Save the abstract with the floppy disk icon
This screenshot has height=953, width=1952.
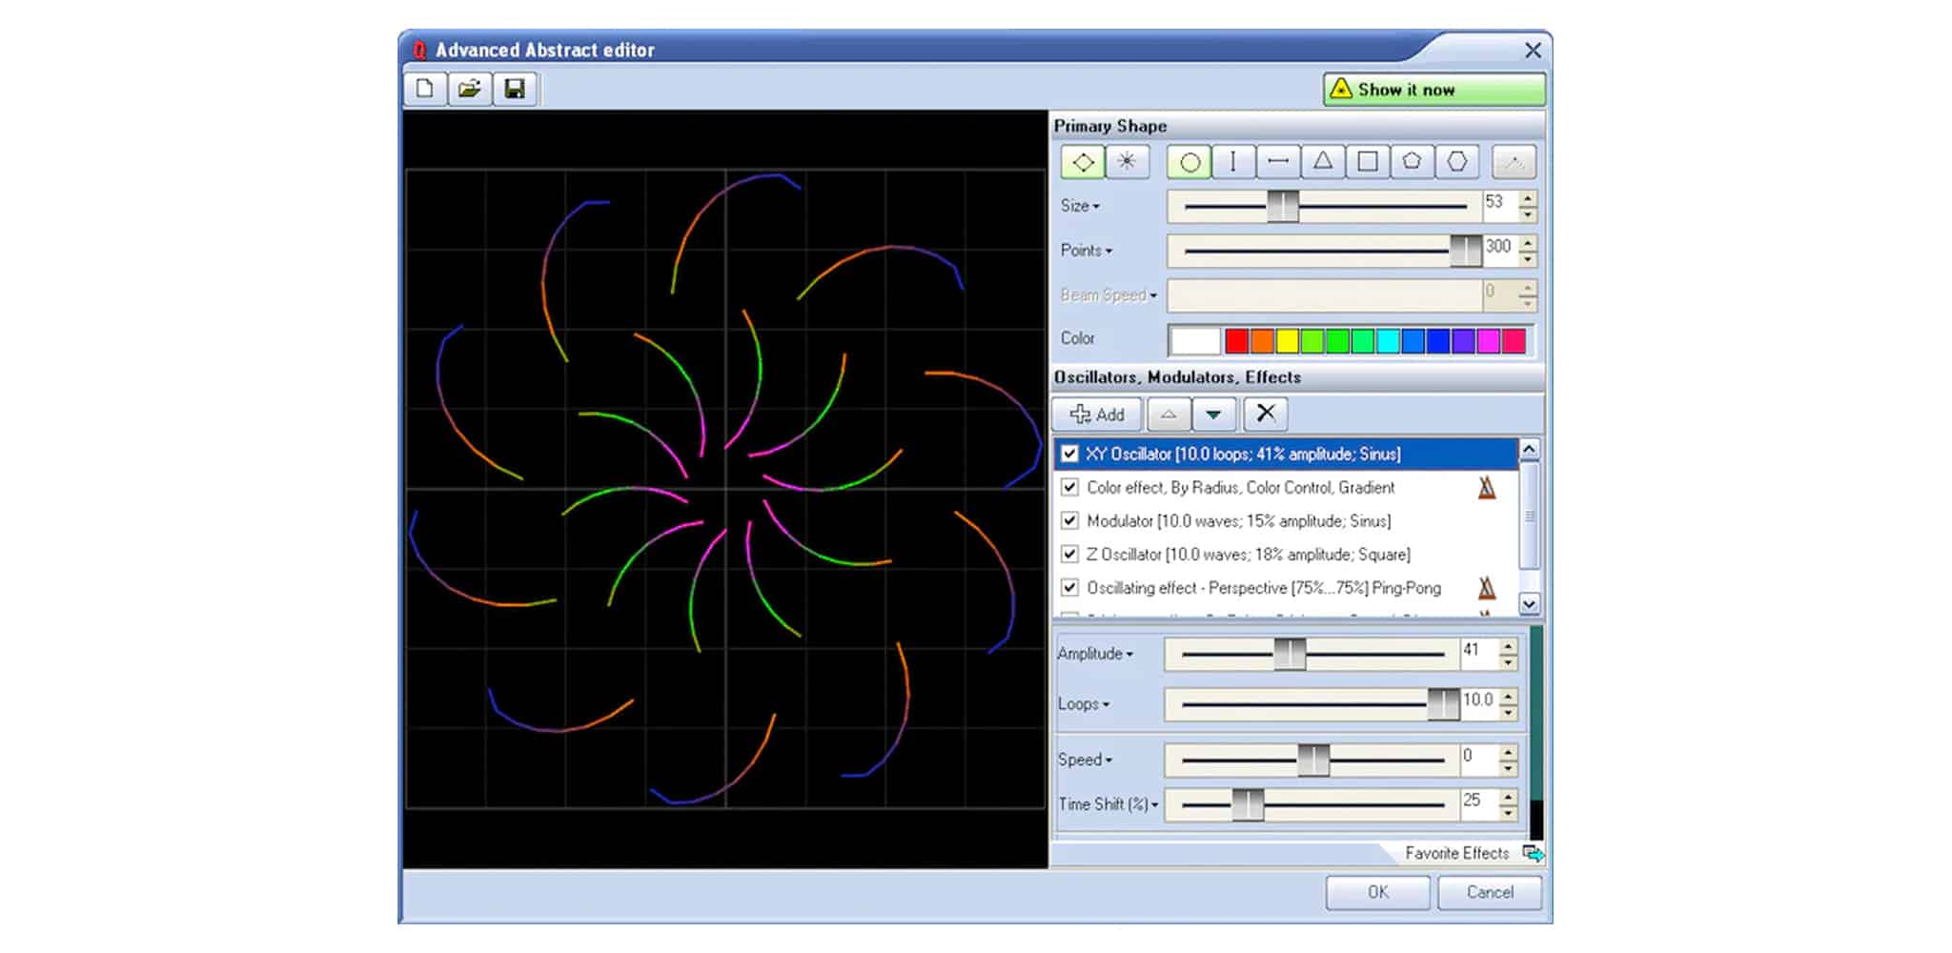click(515, 90)
